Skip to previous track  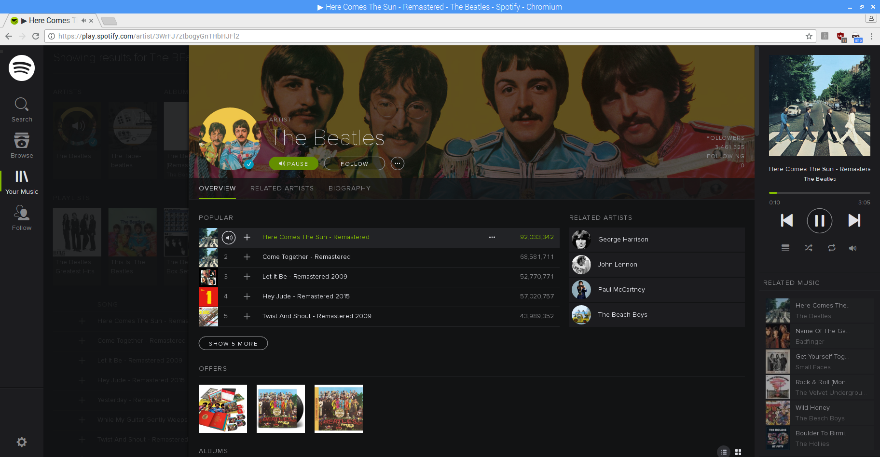(x=786, y=220)
